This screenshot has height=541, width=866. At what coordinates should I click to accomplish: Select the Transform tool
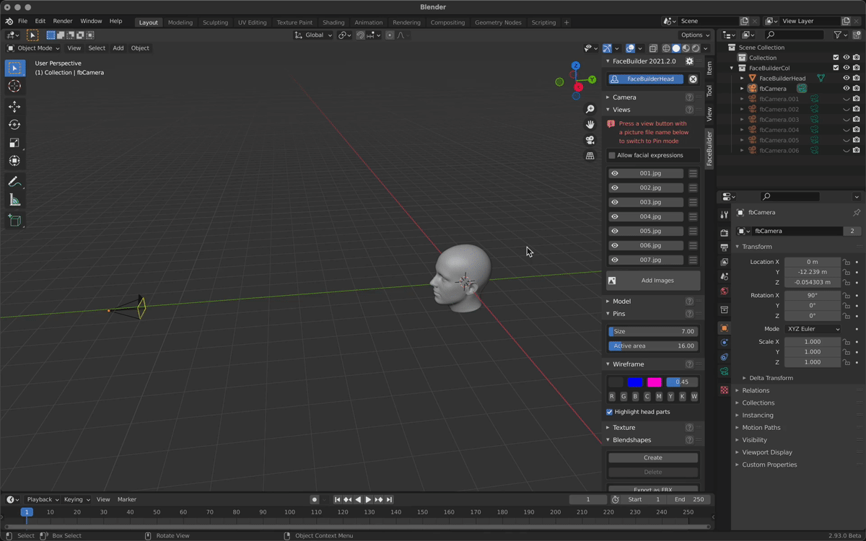coord(14,161)
